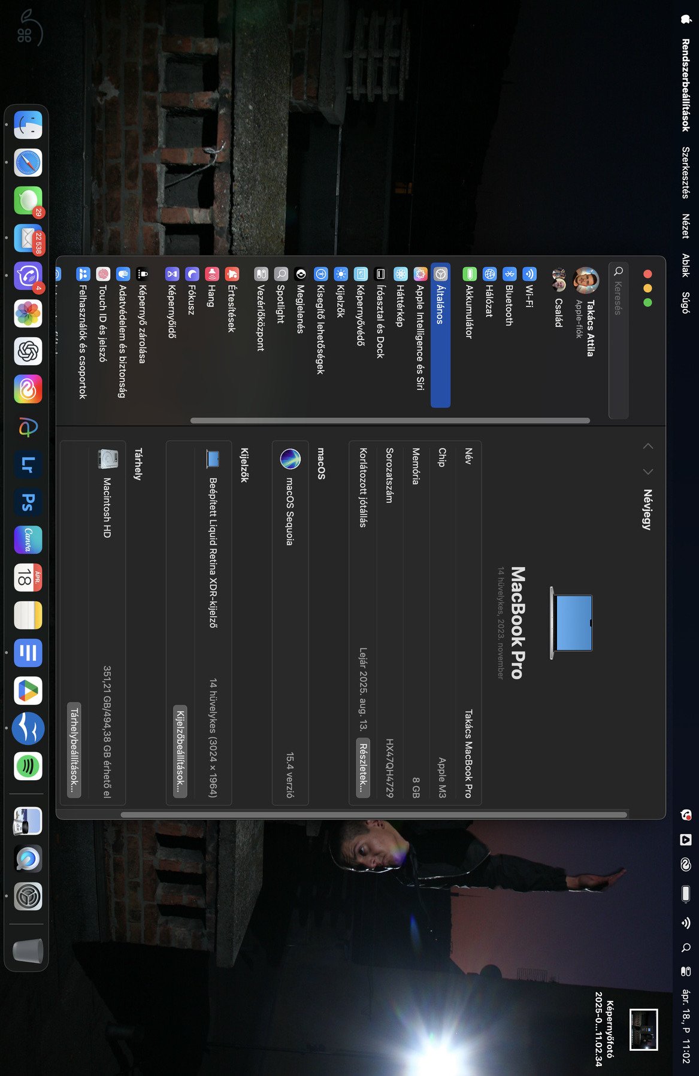Select Általános in the sidebar
The image size is (699, 1076).
coord(440,335)
